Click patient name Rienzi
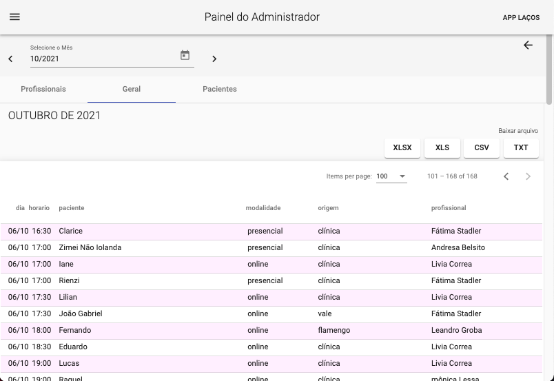The image size is (554, 381). point(69,280)
